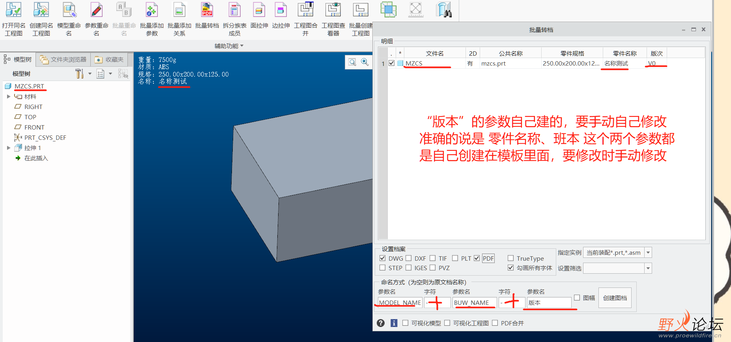Click the green box toolbar icon
The width and height of the screenshot is (731, 342).
coord(389,9)
